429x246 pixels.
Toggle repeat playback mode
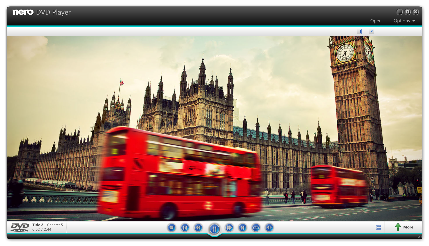[x=256, y=228]
